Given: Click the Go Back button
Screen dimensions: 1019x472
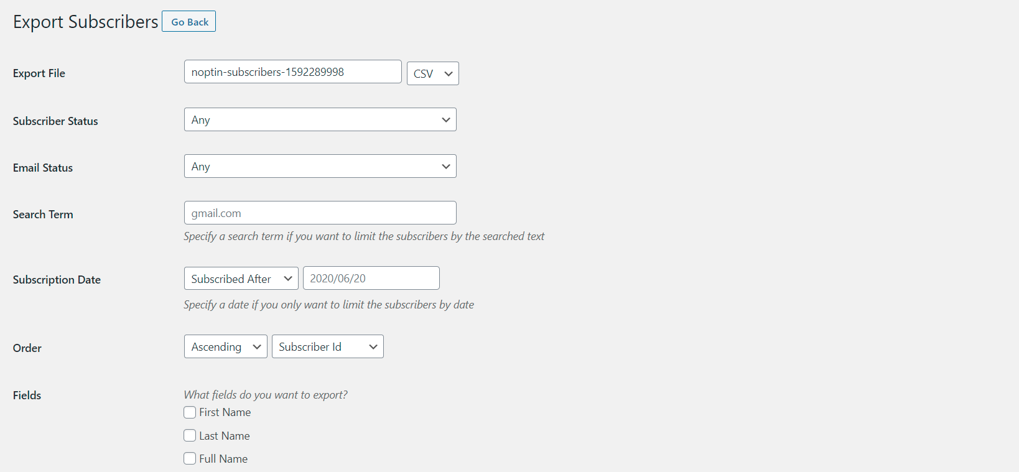Looking at the screenshot, I should [188, 21].
